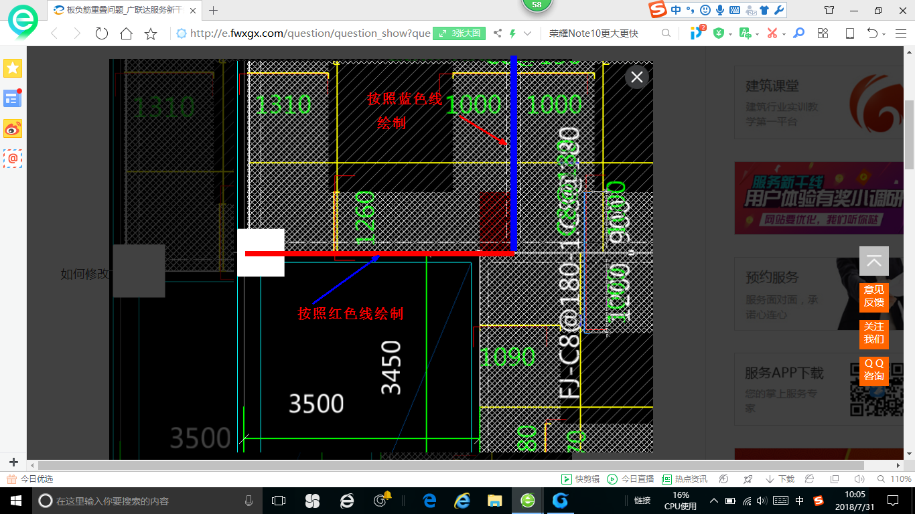Screen dimensions: 915x514
Task: Reload the current page
Action: click(x=102, y=33)
